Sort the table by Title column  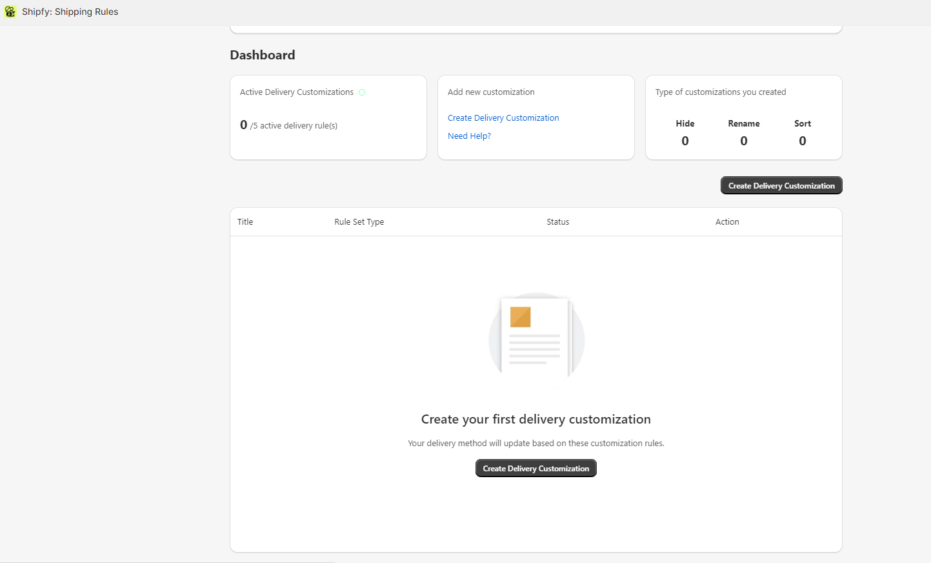pos(245,221)
